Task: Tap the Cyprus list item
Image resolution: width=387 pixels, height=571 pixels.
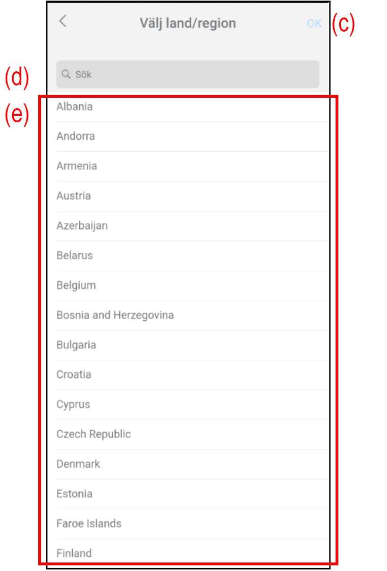Action: point(73,404)
